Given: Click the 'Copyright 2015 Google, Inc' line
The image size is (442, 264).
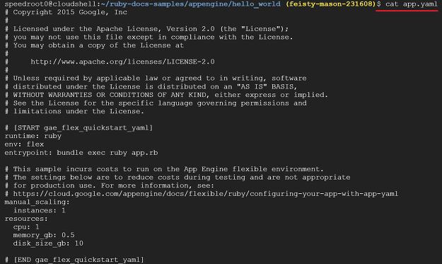Looking at the screenshot, I should (66, 13).
